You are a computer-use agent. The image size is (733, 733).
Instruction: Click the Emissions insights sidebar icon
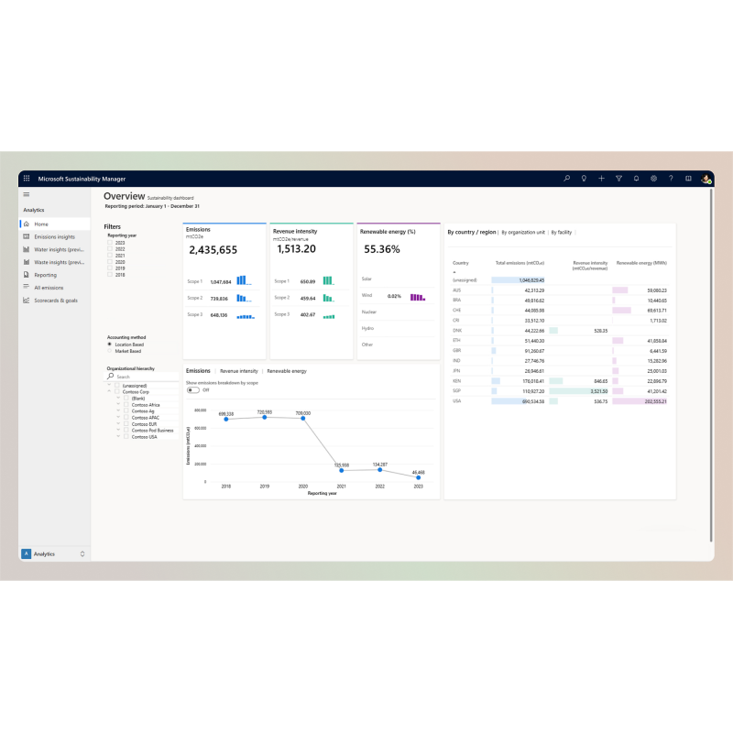[27, 236]
